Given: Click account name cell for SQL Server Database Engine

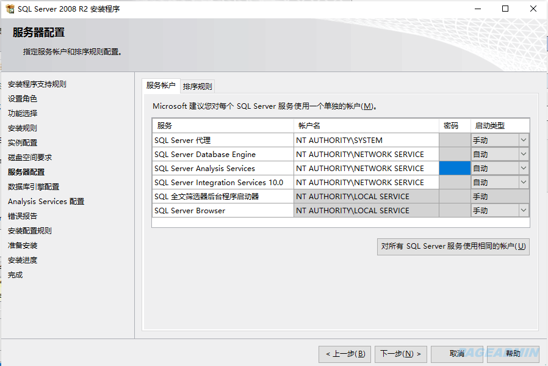Looking at the screenshot, I should click(366, 155).
